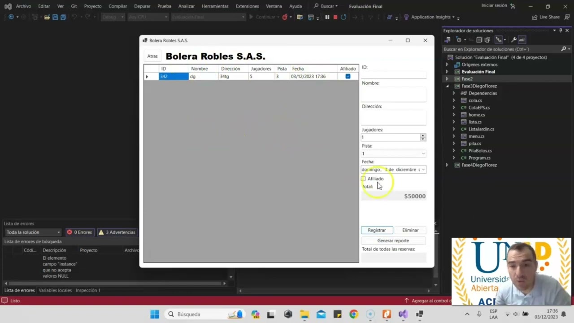The height and width of the screenshot is (323, 574).
Task: Open Live Share
Action: 546,17
